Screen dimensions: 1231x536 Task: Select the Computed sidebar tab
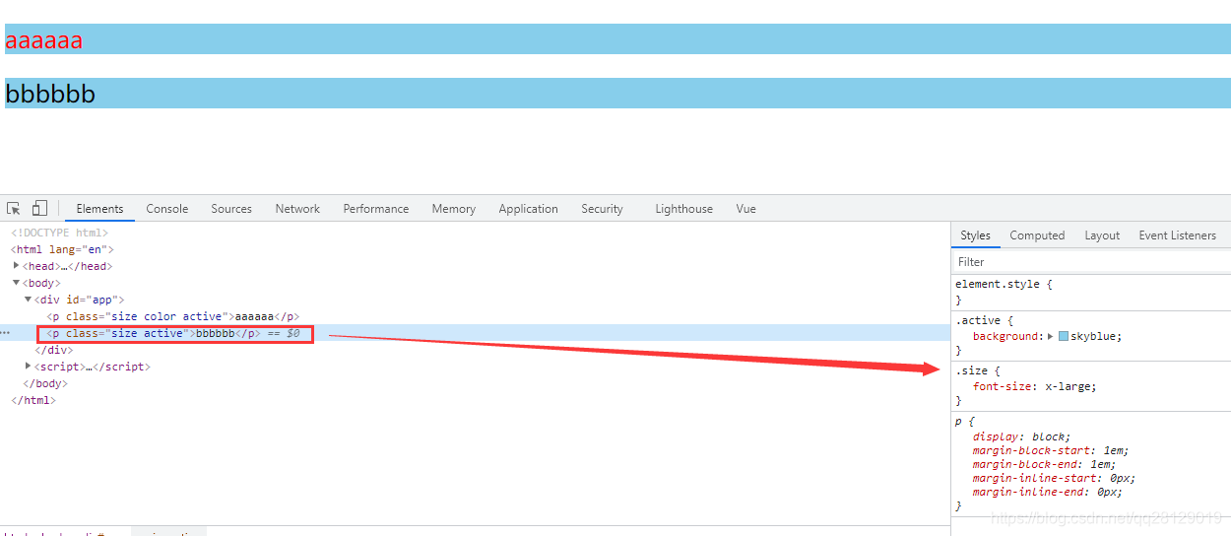tap(1037, 235)
